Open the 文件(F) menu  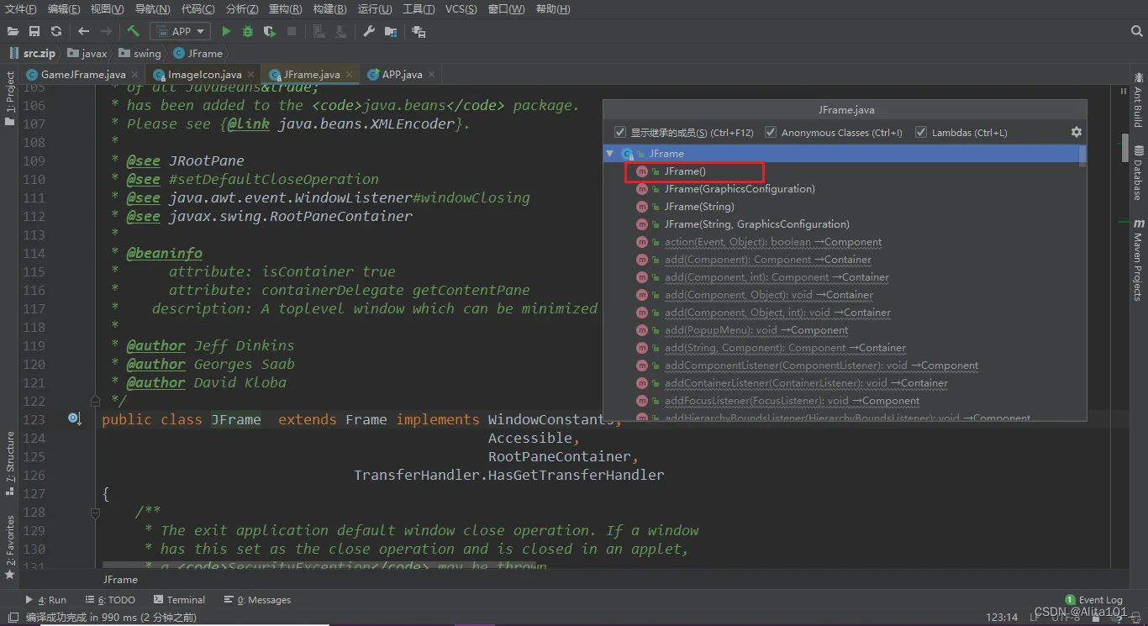(x=21, y=9)
